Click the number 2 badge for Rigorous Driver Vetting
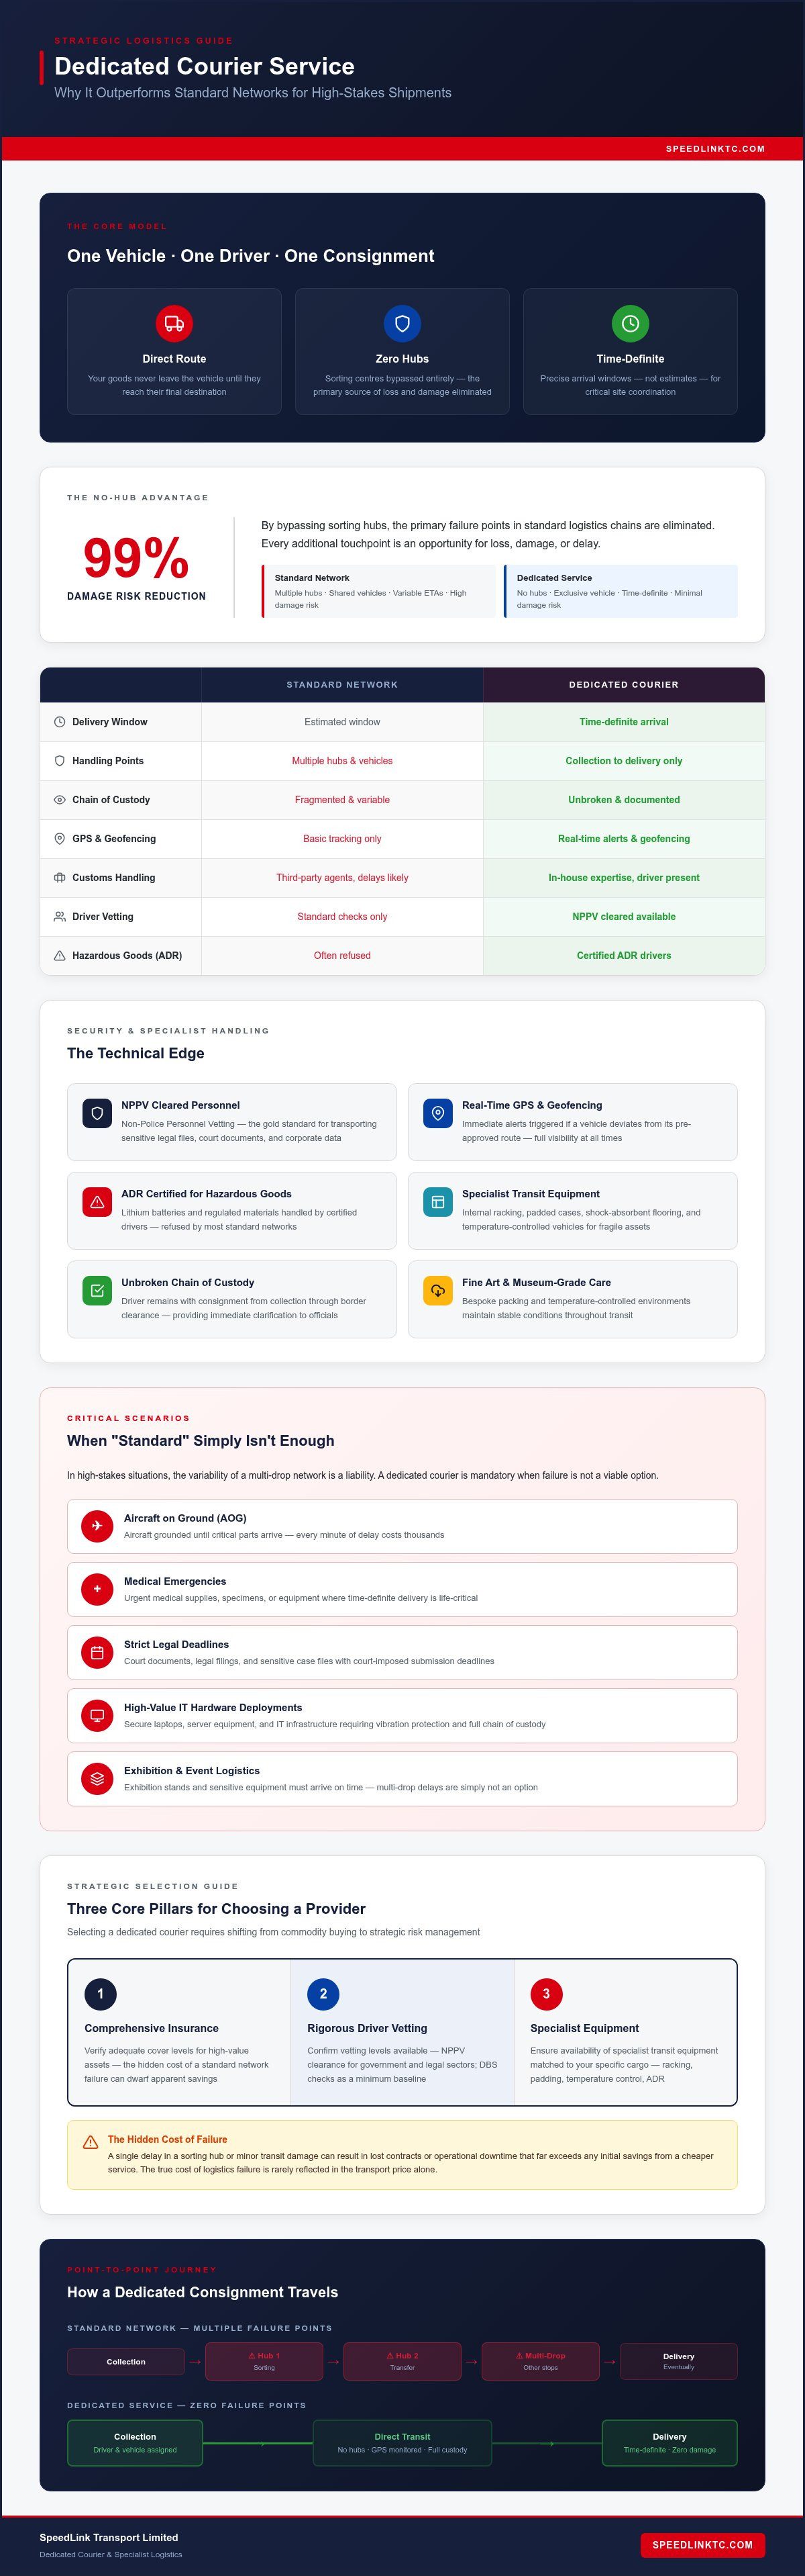This screenshot has width=805, height=2576. 323,1993
